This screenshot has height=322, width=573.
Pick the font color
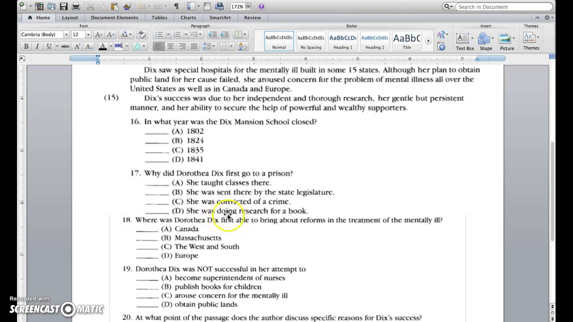coord(103,46)
